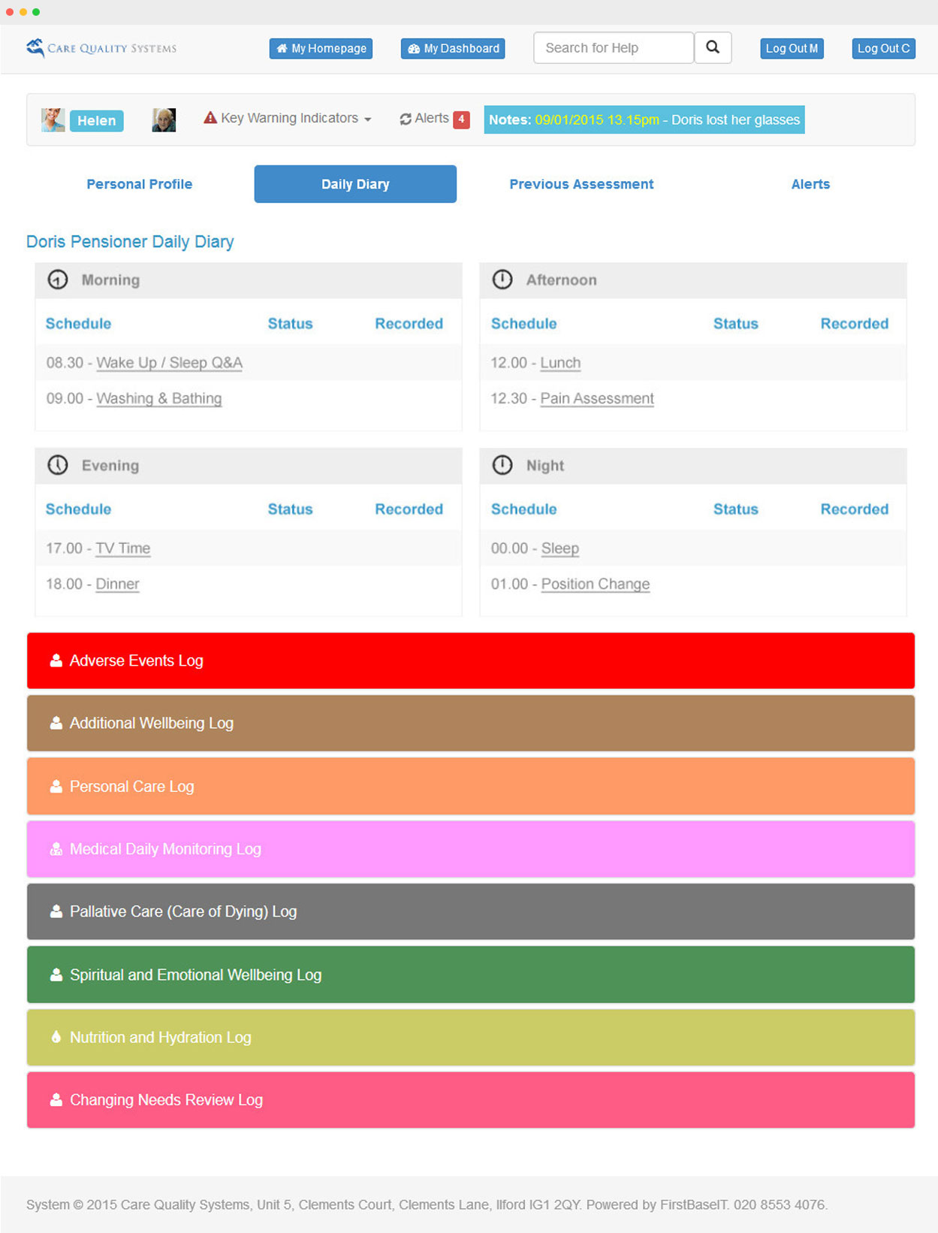Viewport: 938px width, 1233px height.
Task: Expand the Adverse Events Log
Action: click(x=470, y=660)
